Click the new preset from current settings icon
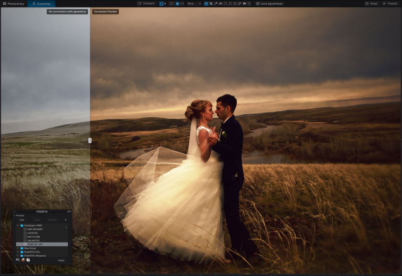The width and height of the screenshot is (402, 276). (18, 260)
